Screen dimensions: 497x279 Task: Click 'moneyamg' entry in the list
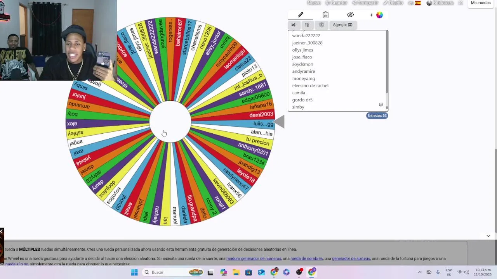coord(303,79)
